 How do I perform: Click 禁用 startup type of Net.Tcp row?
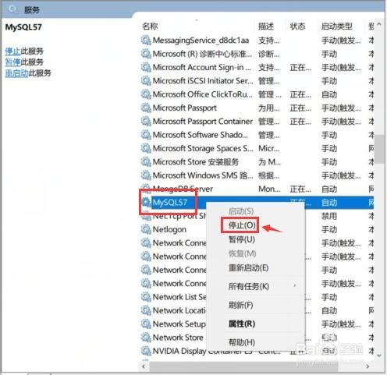[x=329, y=216]
